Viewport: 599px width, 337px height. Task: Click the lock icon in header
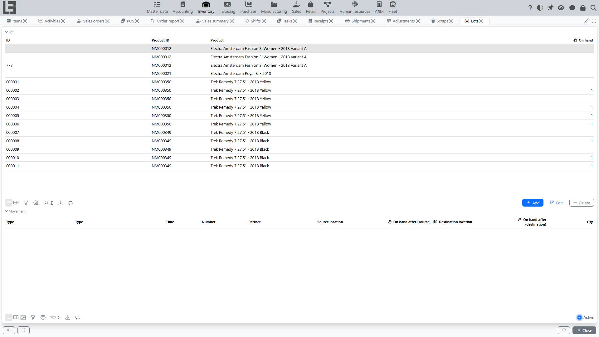583,8
